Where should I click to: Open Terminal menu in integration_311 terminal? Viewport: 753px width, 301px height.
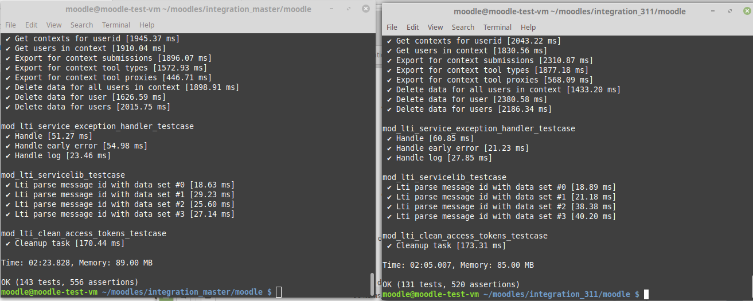point(497,27)
